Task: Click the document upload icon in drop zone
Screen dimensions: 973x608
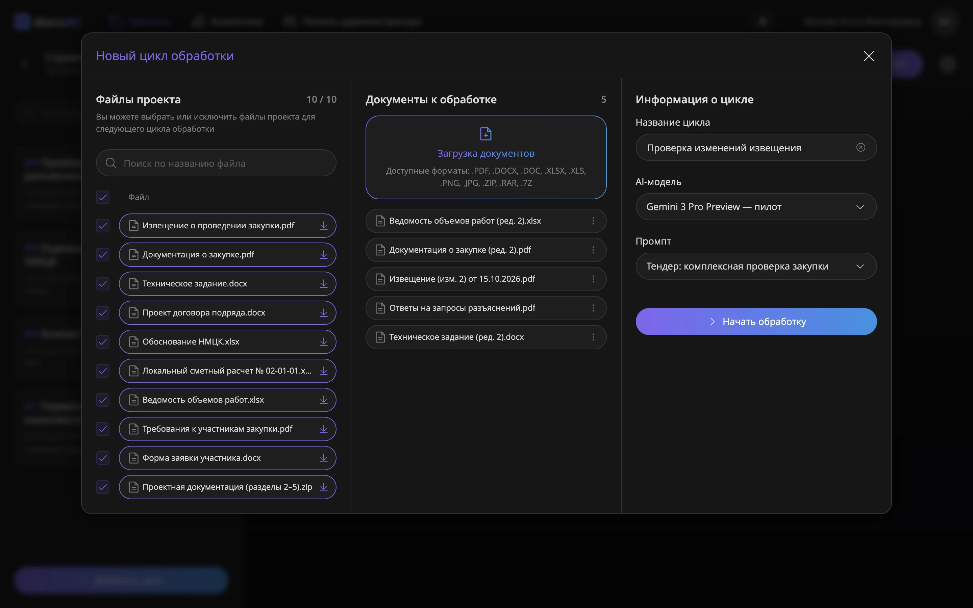Action: (x=486, y=133)
